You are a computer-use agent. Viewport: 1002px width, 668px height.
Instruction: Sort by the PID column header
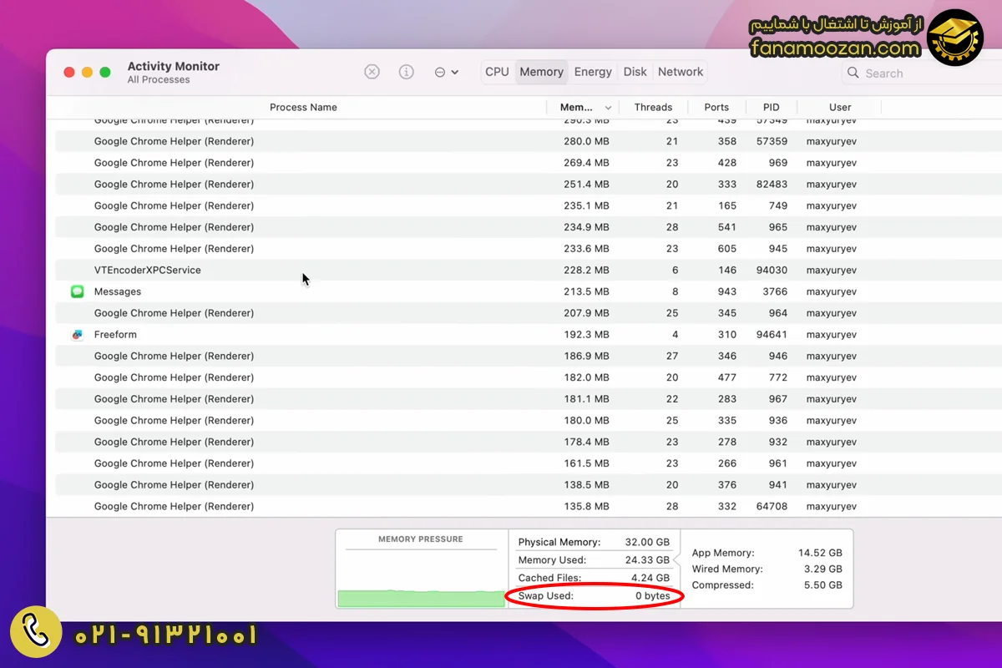click(772, 107)
